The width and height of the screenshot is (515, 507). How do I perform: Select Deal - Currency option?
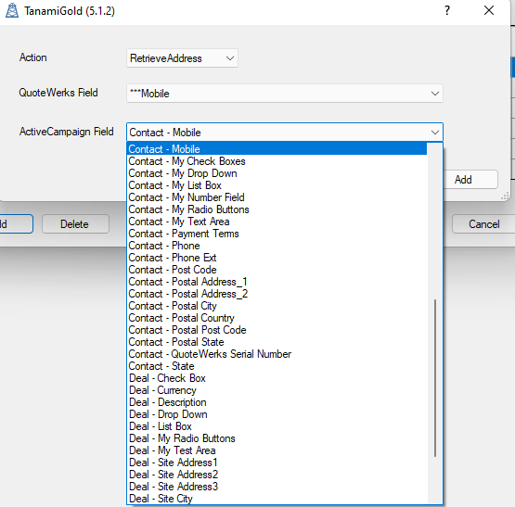pos(277,390)
